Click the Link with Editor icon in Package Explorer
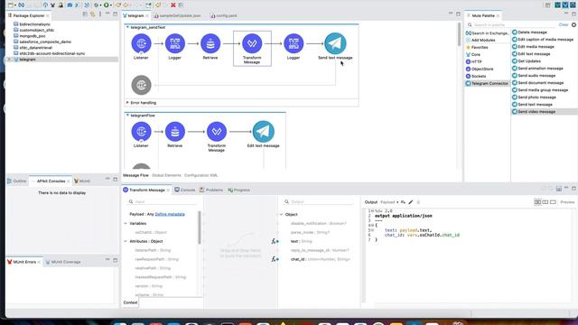The width and height of the screenshot is (578, 325). coord(92,14)
